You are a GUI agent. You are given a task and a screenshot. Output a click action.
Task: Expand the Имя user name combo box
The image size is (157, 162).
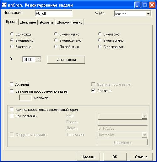(x=144, y=116)
